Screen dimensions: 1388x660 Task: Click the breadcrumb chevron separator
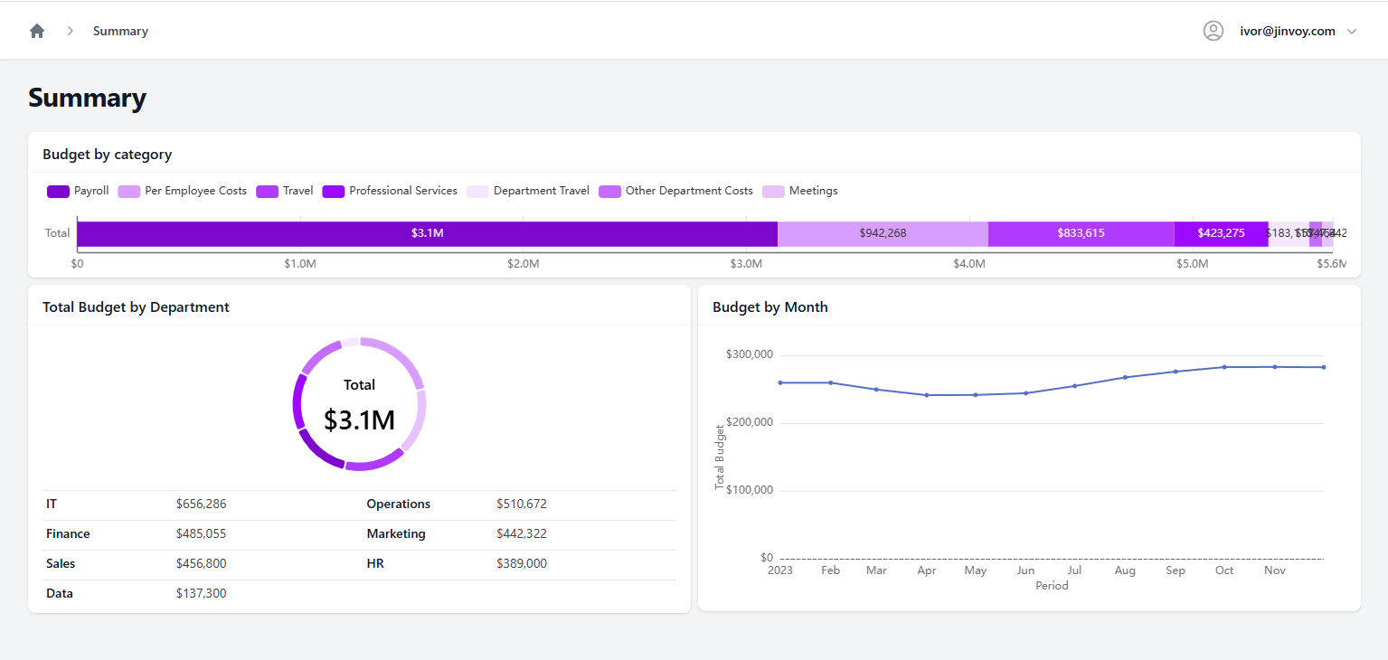tap(70, 31)
